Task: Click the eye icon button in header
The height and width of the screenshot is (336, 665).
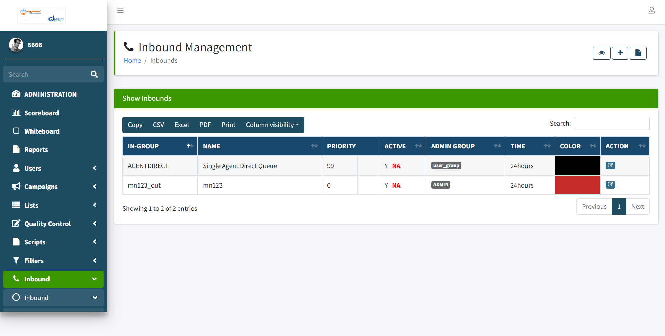Action: 601,53
